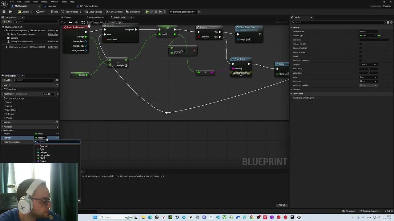
Task: Open the Replication dropdown
Action: 368,81
